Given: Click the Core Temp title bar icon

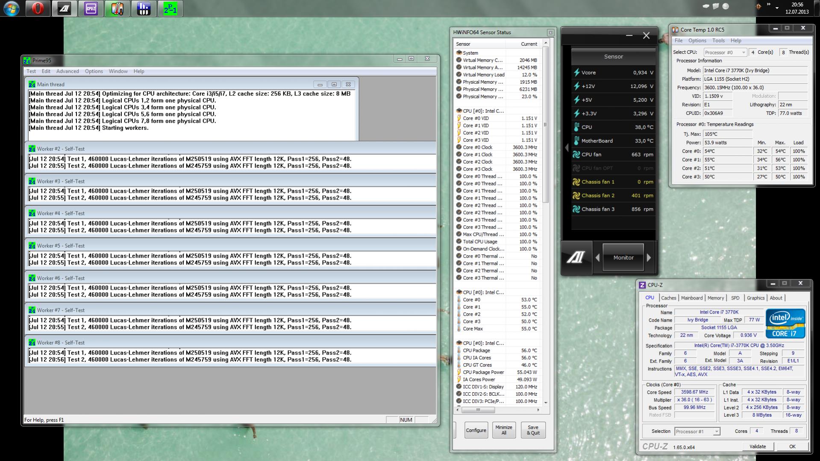Looking at the screenshot, I should pyautogui.click(x=675, y=30).
